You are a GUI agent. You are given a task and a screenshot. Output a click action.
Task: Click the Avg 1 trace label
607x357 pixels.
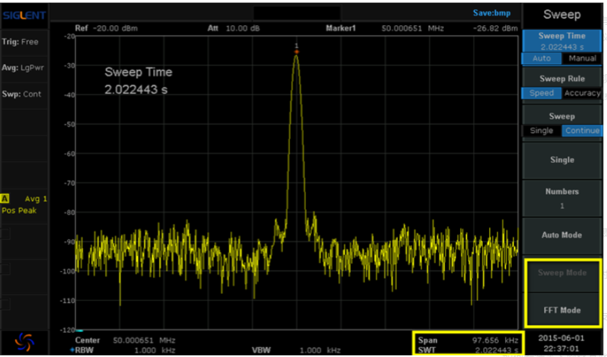click(x=36, y=199)
